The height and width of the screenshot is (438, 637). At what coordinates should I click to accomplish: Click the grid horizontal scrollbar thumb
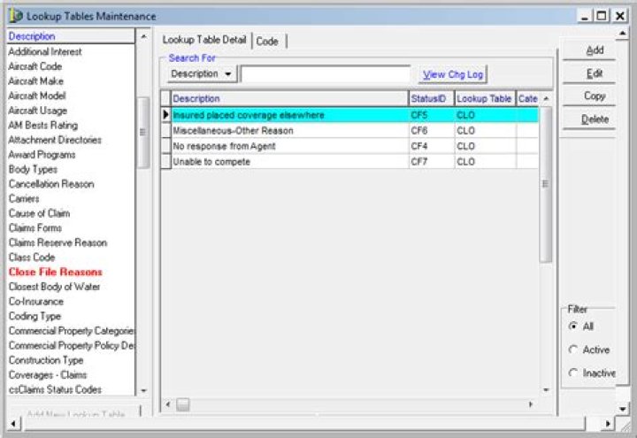click(x=183, y=404)
